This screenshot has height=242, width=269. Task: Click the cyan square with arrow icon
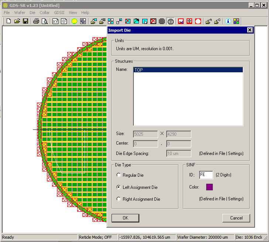(x=136, y=21)
